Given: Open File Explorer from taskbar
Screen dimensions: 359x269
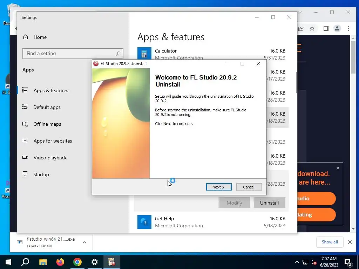Looking at the screenshot, I should [x=43, y=262].
